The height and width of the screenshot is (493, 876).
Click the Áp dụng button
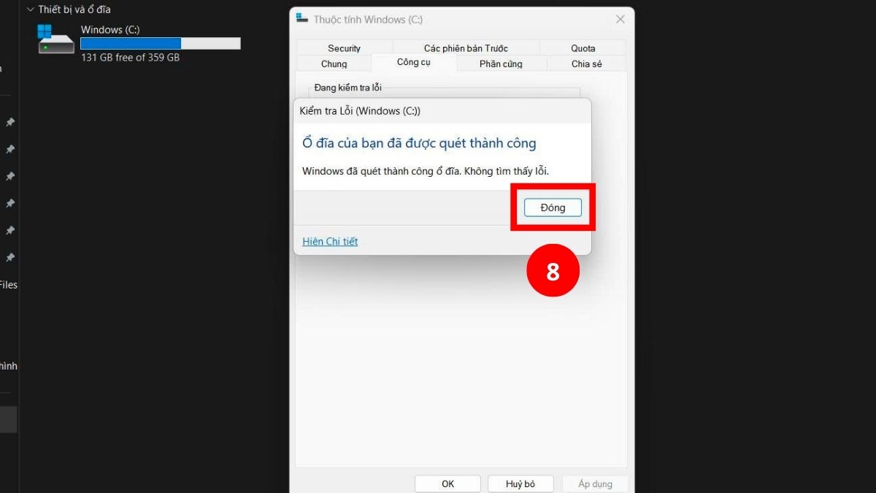tap(595, 484)
